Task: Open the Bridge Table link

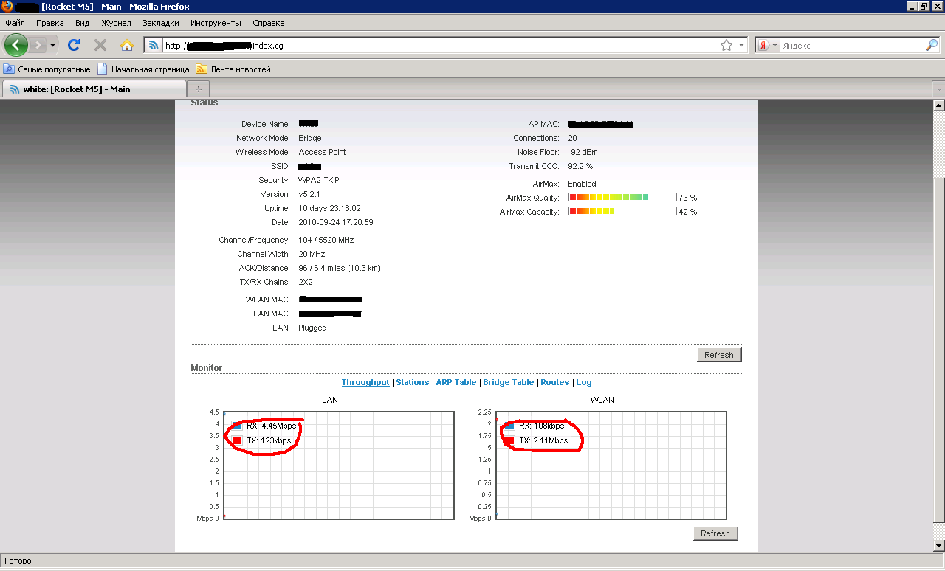Action: coord(509,382)
